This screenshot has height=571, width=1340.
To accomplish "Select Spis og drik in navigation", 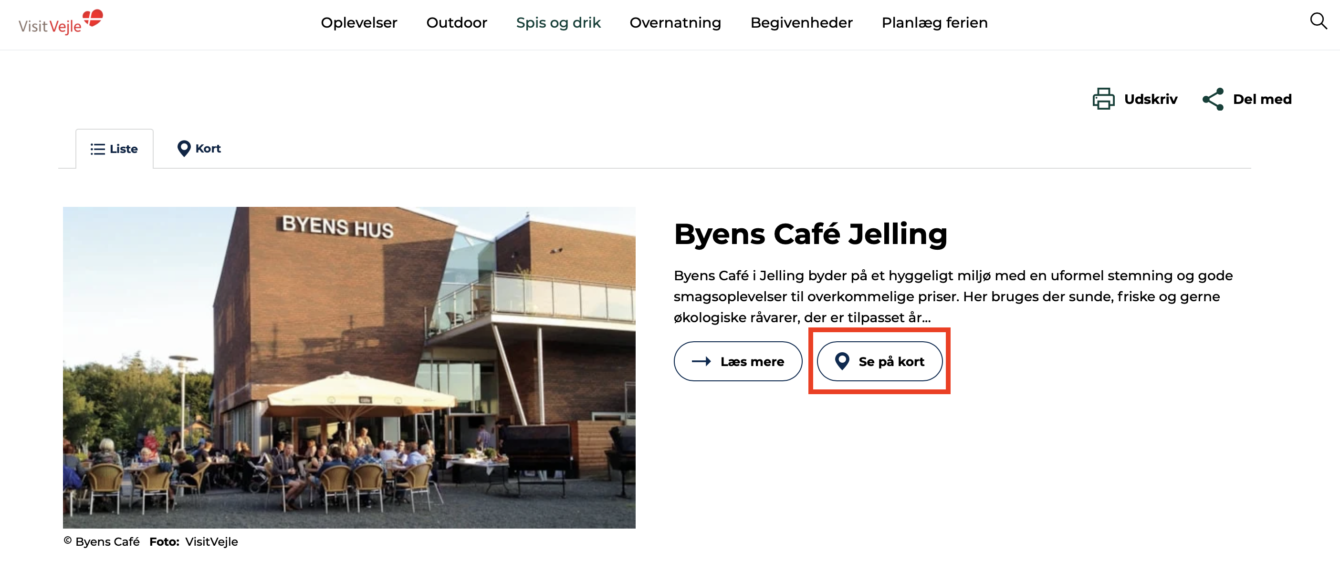I will [x=558, y=23].
